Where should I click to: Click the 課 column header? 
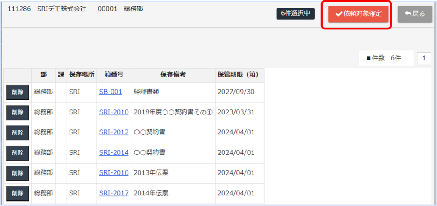tap(61, 75)
